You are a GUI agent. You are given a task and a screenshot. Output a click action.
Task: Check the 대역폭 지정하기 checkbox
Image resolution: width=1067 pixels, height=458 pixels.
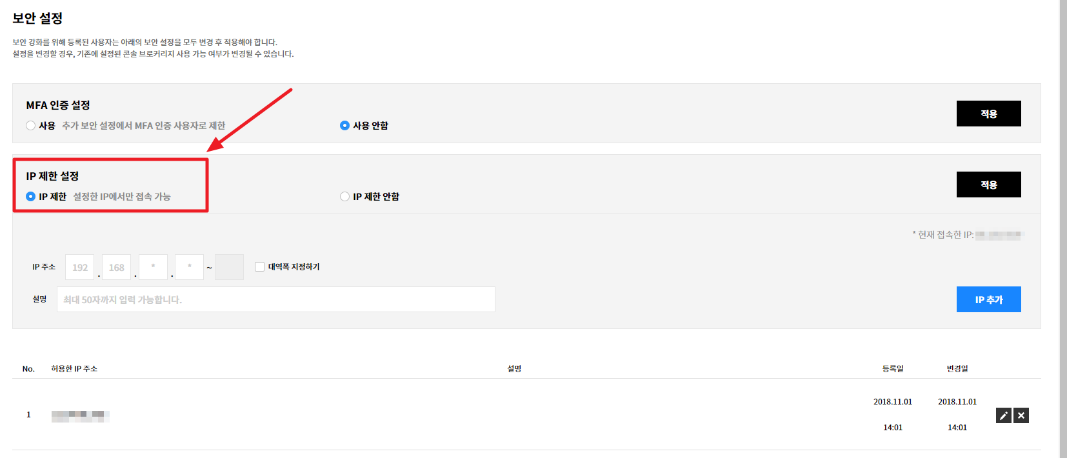[259, 267]
